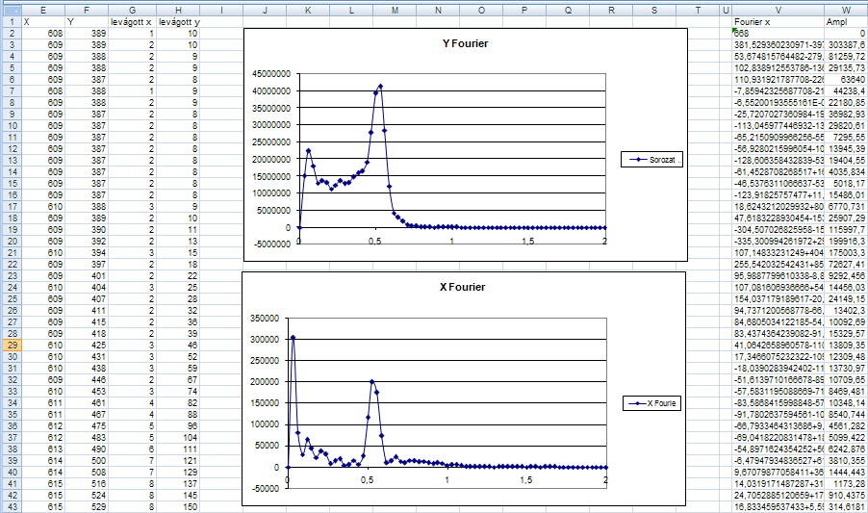Select cell 115997,7 in Ampl column
This screenshot has height=513, width=868.
click(846, 230)
